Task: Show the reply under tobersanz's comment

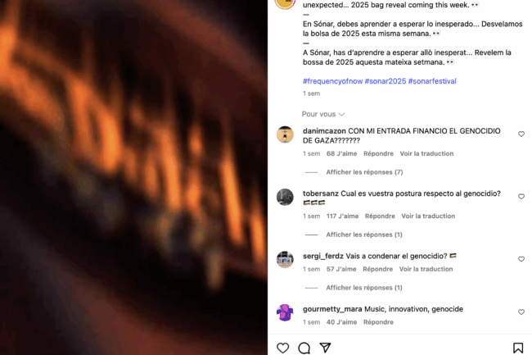Action: 364,234
